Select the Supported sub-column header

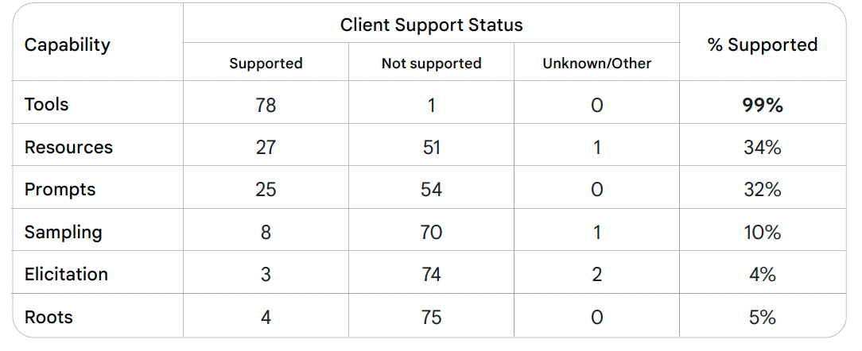click(x=266, y=64)
